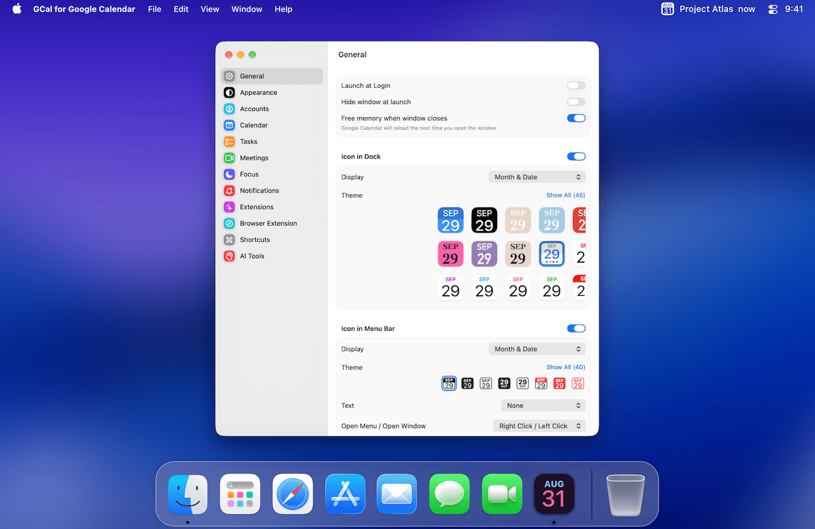Turn on Hide window at launch
The image size is (815, 529).
click(576, 102)
